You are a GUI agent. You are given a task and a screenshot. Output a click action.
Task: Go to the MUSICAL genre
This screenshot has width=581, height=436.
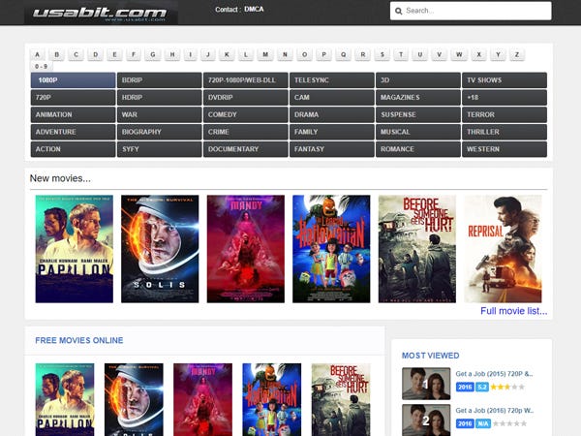pyautogui.click(x=418, y=132)
